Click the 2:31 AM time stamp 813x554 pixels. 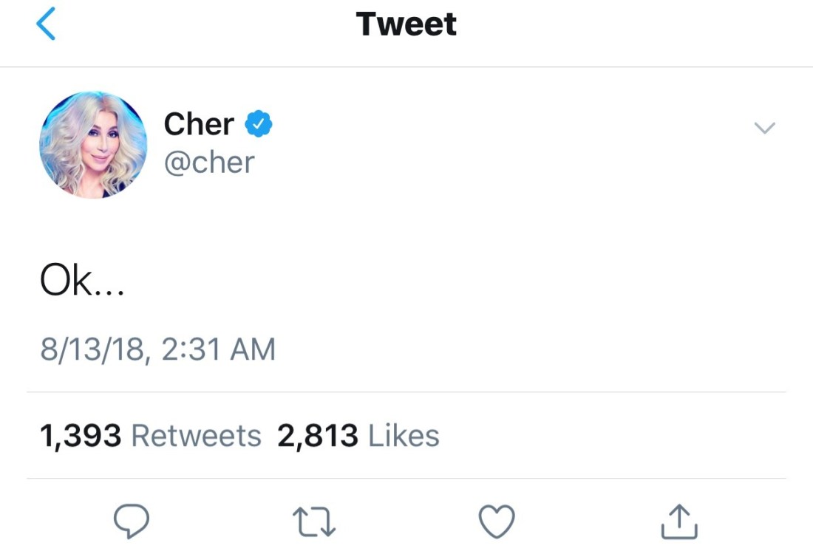pos(218,349)
